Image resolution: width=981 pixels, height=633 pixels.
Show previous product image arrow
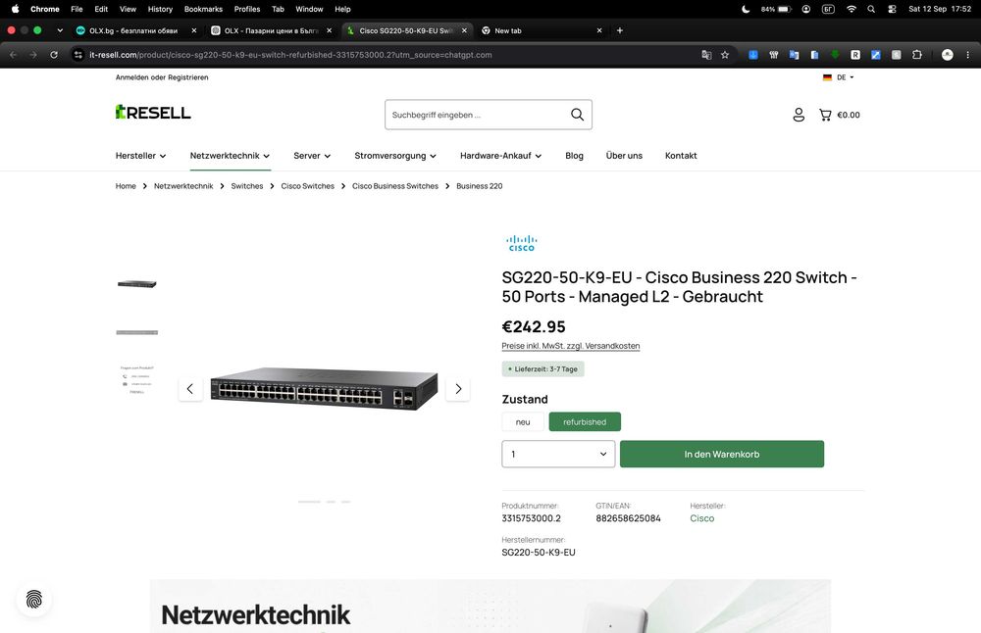190,389
